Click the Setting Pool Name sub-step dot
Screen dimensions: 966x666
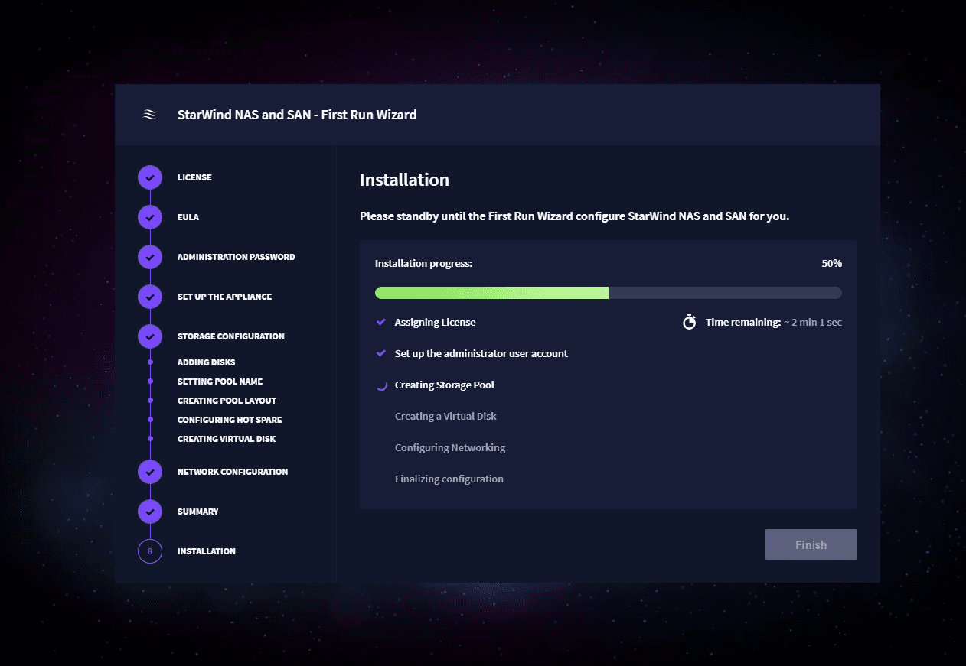[x=150, y=382]
